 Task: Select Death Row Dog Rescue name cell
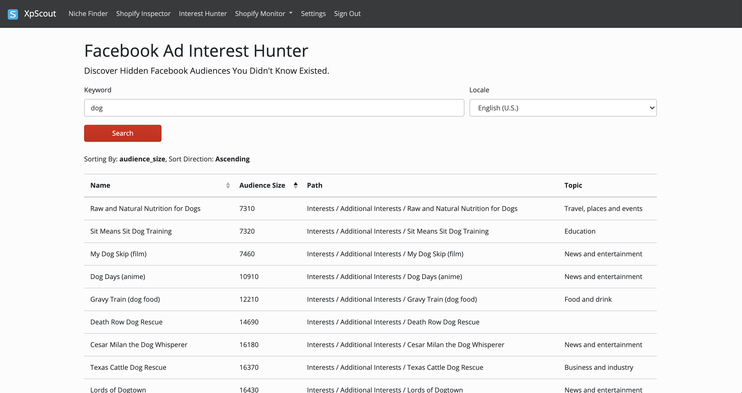point(126,322)
